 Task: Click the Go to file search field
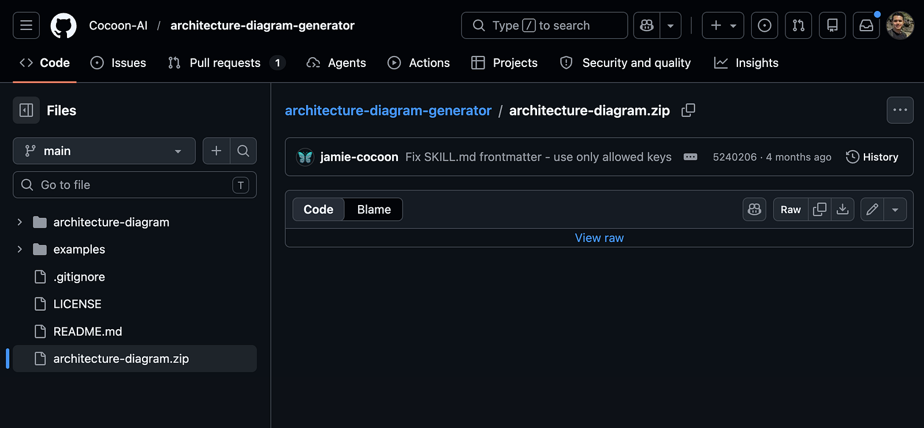coord(135,185)
